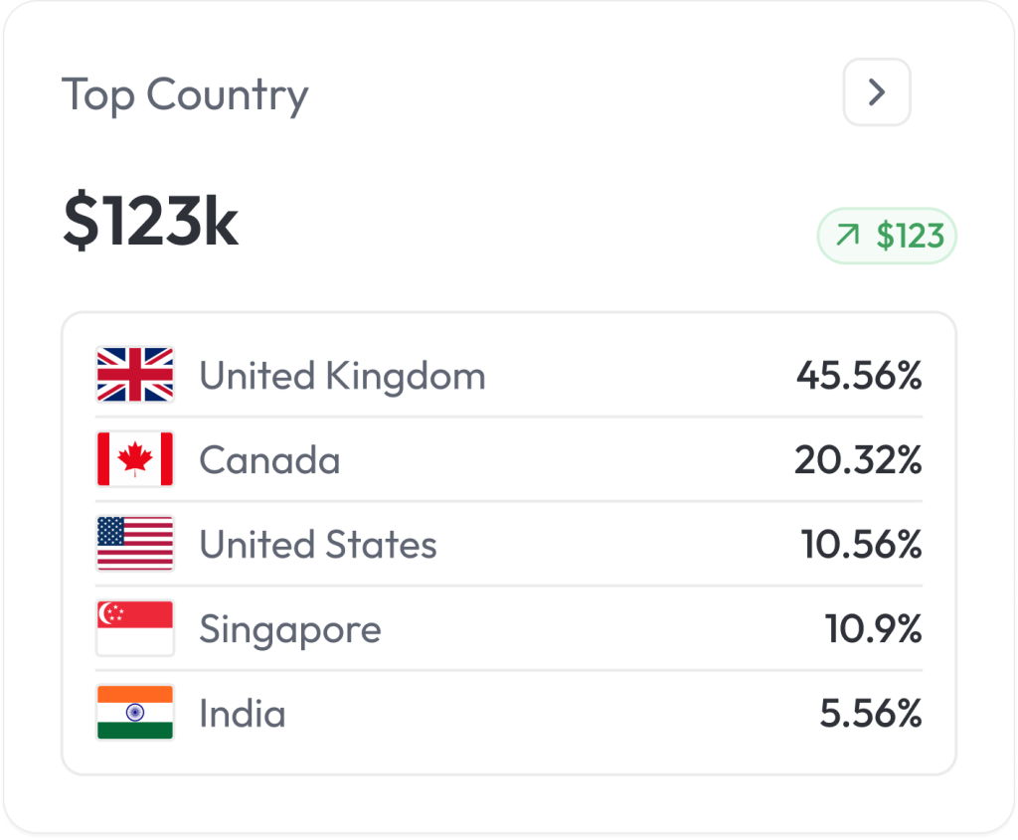
Task: Select the Canada country label
Action: coord(269,460)
